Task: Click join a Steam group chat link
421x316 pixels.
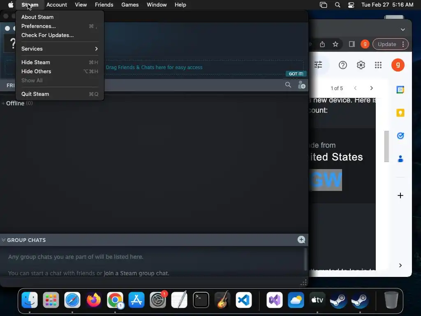Action: (x=136, y=273)
